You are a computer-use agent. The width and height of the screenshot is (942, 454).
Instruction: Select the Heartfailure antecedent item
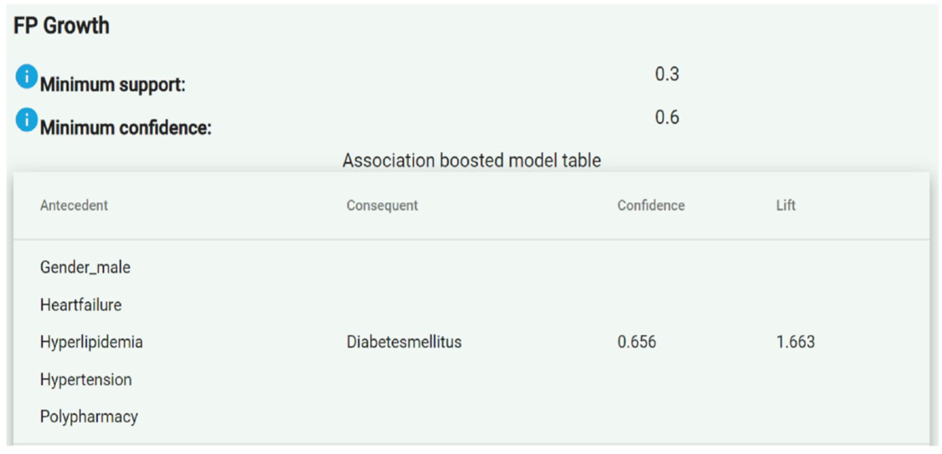[81, 305]
